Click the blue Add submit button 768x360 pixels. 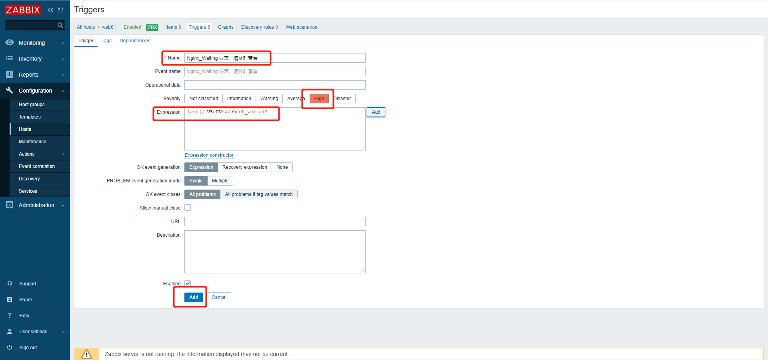point(194,297)
